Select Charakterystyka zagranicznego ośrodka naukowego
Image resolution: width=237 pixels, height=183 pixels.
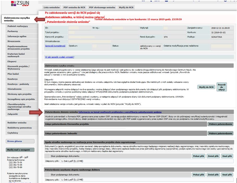(x=22, y=107)
